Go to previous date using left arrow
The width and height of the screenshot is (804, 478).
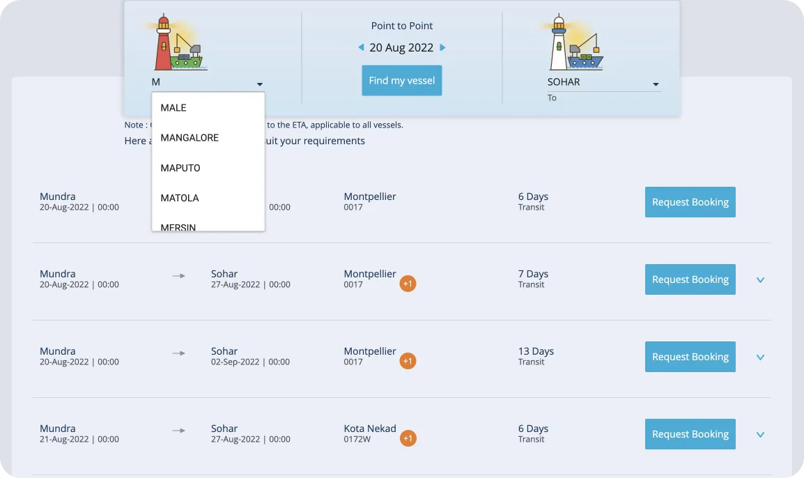361,47
